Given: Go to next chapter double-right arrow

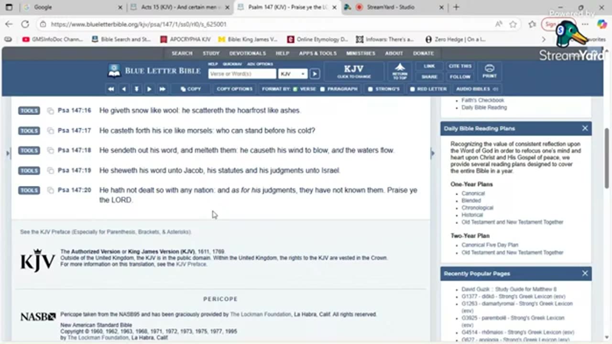Looking at the screenshot, I should 162,89.
